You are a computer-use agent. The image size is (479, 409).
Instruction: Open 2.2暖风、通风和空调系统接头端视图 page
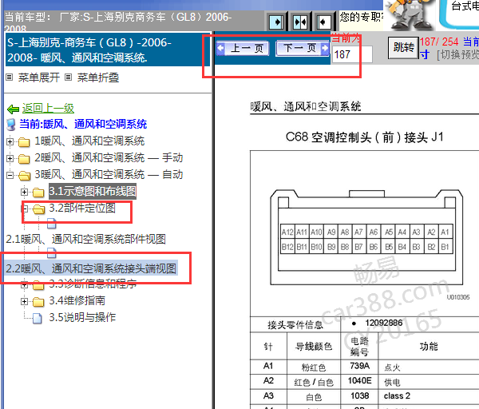pos(91,268)
